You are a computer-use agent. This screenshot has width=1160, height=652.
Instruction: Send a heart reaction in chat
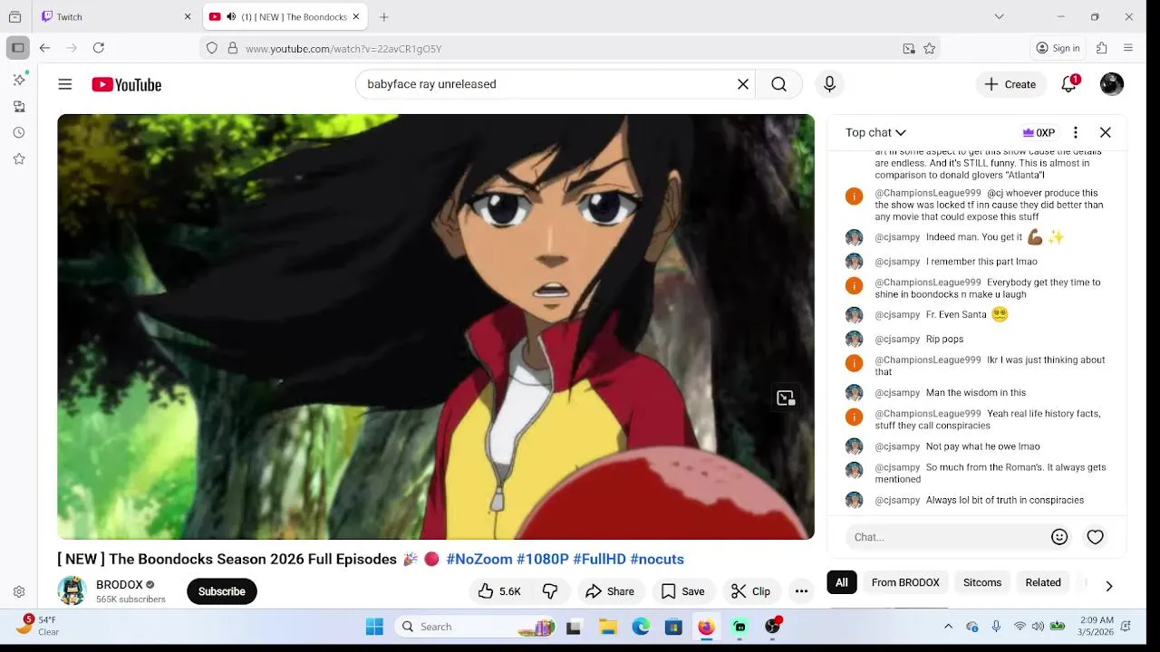tap(1096, 537)
